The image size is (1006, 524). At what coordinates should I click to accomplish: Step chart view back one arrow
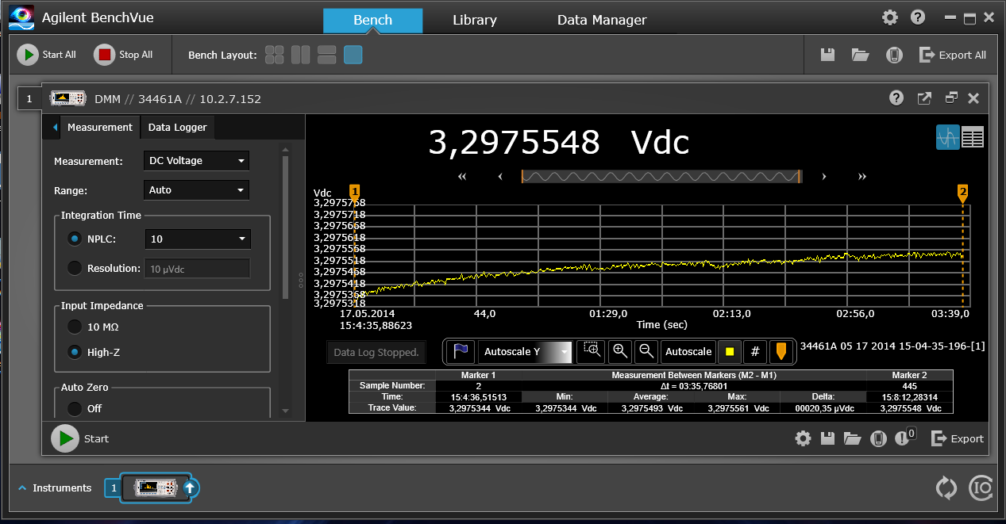click(x=500, y=177)
